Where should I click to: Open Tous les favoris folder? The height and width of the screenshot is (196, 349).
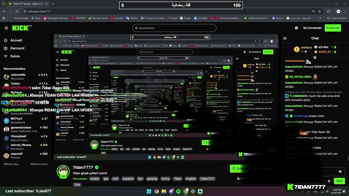pos(337,18)
